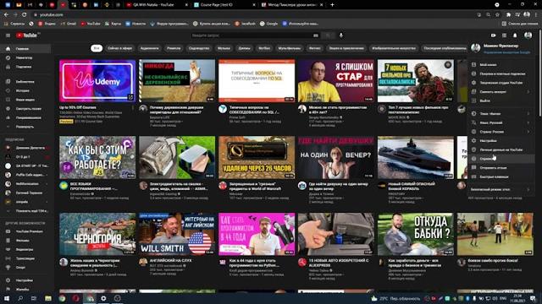542x304 pixels.
Task: Open История in the left sidebar
Action: coord(23,90)
